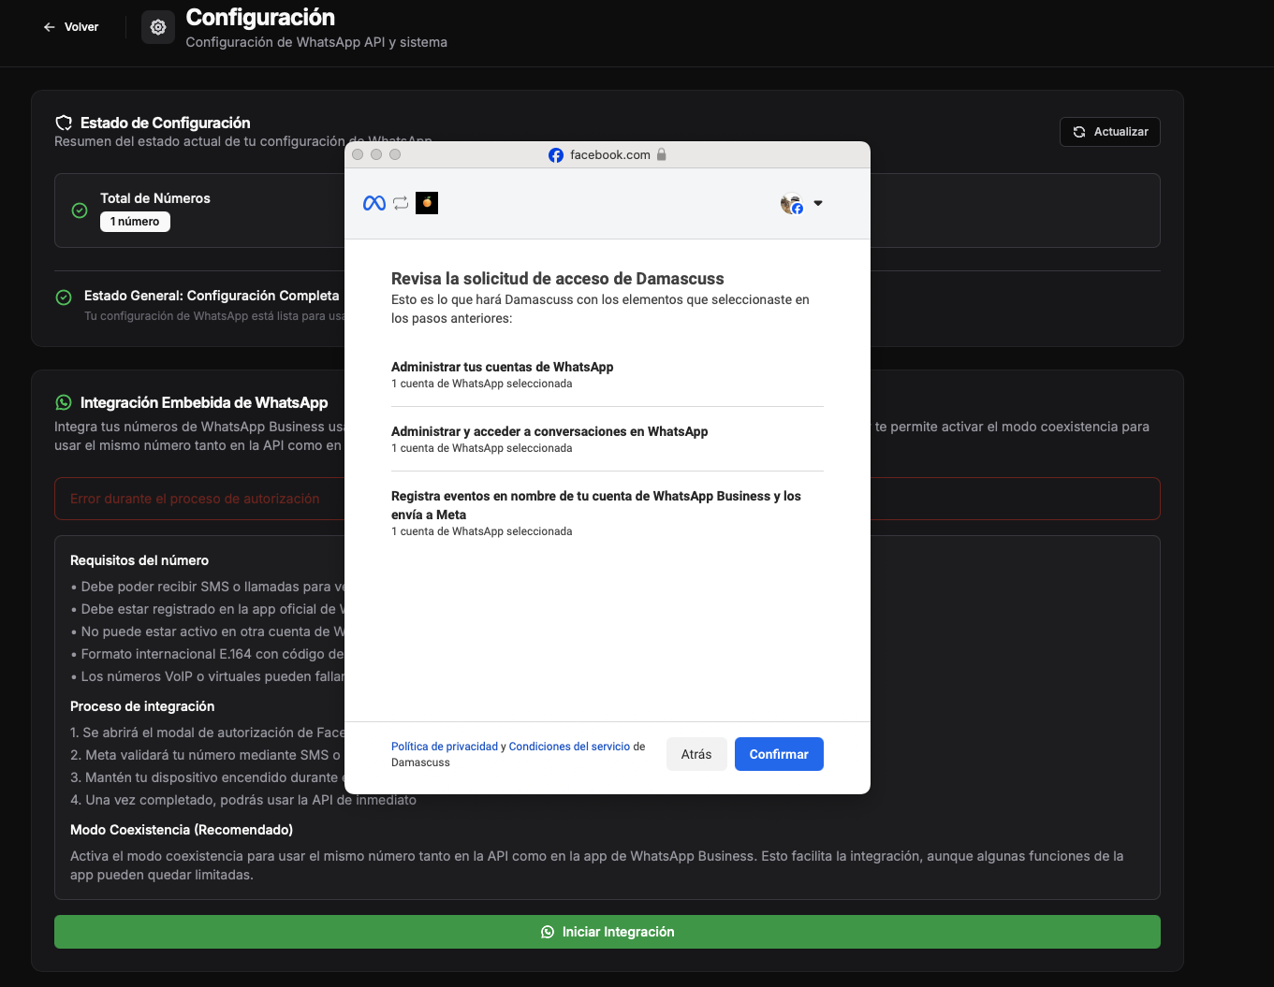Click the shield icon next to Estado de Configuración
The width and height of the screenshot is (1274, 987).
[x=64, y=123]
